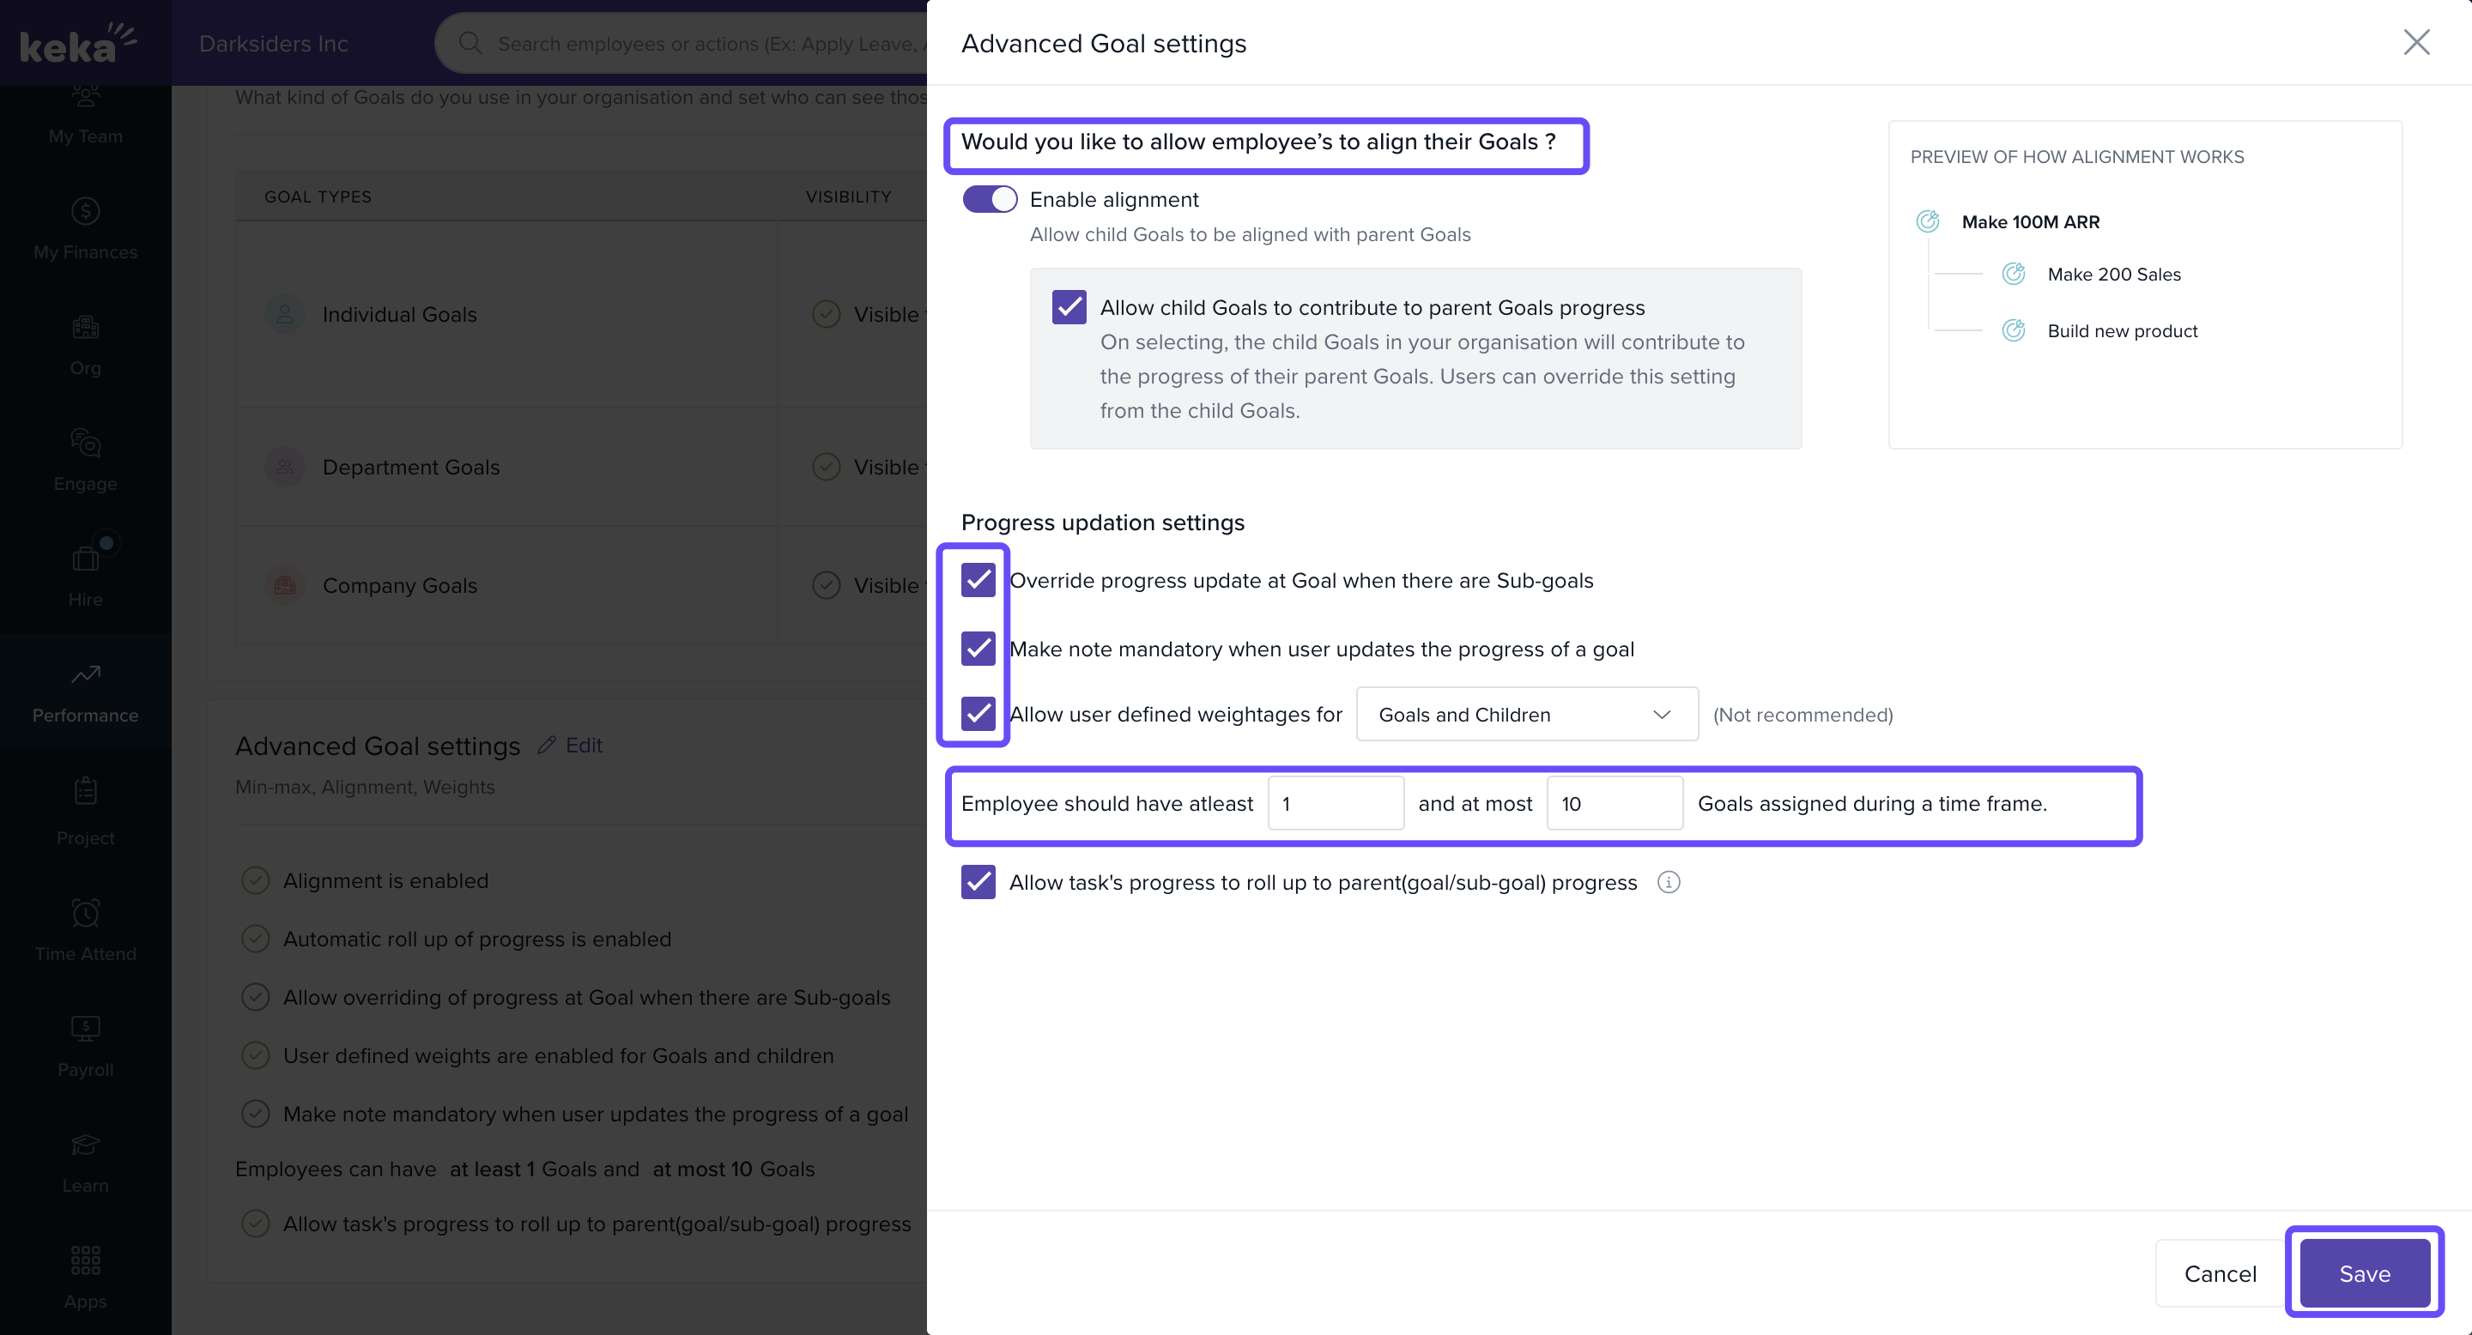Open My Finances in sidebar

tap(86, 228)
